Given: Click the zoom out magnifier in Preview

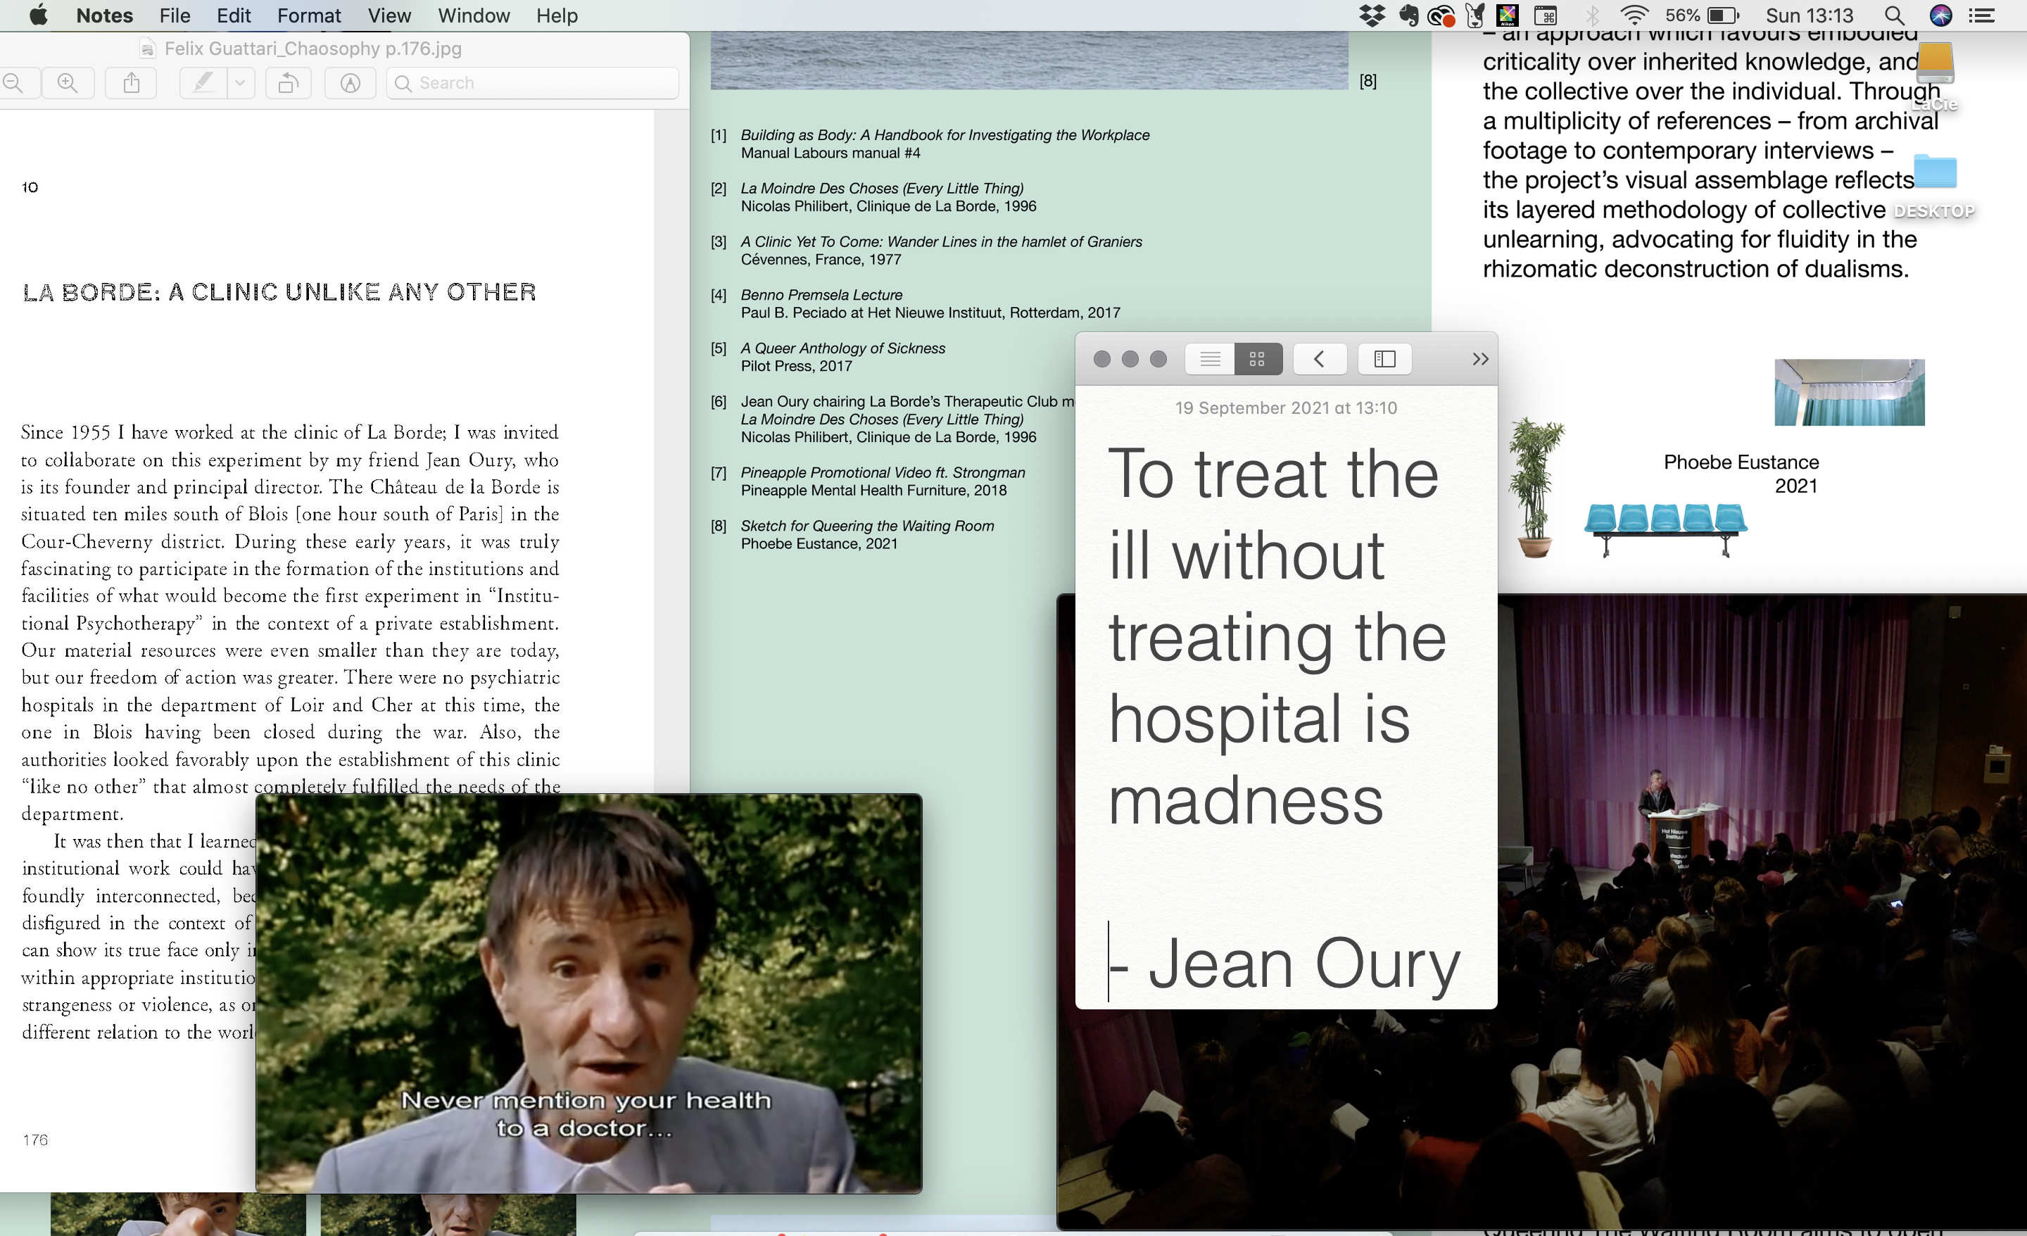Looking at the screenshot, I should pyautogui.click(x=13, y=83).
